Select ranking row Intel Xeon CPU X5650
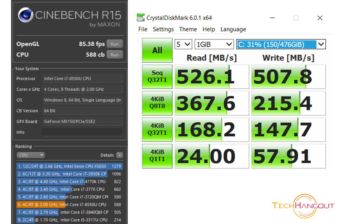The height and width of the screenshot is (224, 338). [70, 166]
